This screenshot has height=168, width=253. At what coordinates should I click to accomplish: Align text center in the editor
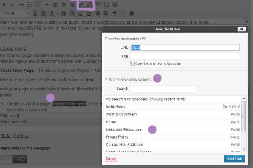click(64, 5)
